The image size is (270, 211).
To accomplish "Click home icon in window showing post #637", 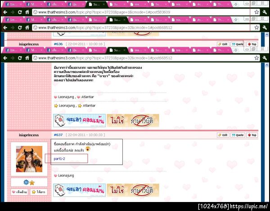I will (x=27, y=58).
